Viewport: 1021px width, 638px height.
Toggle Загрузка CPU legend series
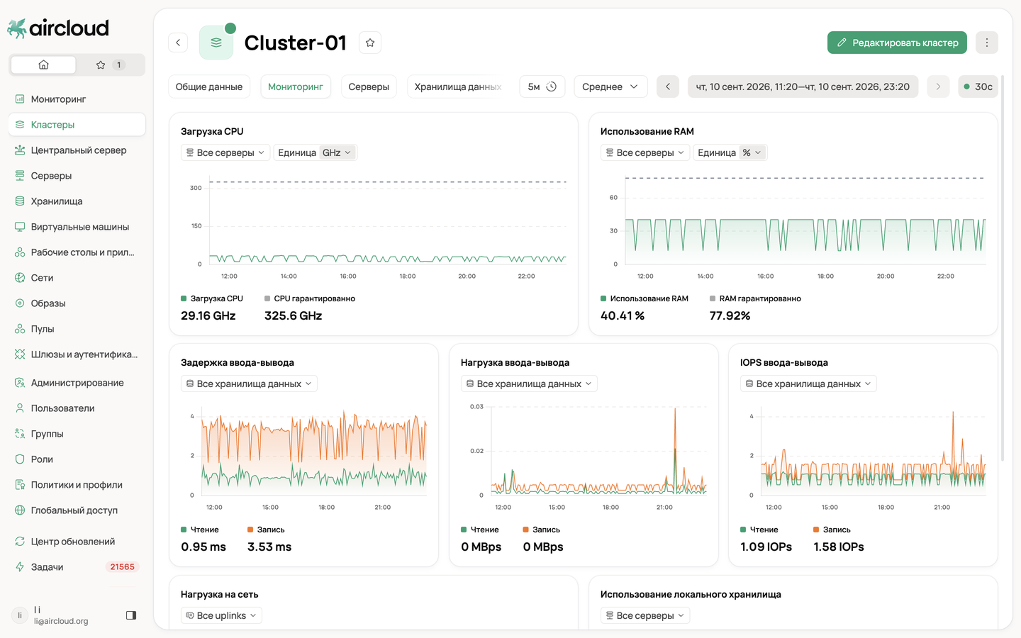pos(212,298)
